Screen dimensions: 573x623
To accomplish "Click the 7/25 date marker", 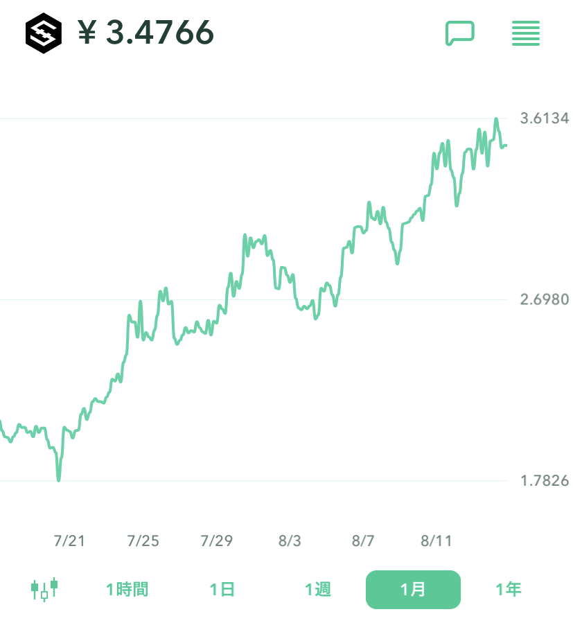I will pyautogui.click(x=143, y=541).
